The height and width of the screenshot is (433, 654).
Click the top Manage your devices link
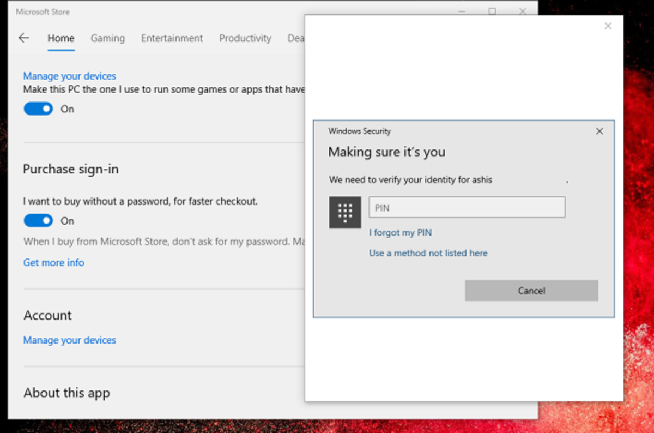[70, 76]
